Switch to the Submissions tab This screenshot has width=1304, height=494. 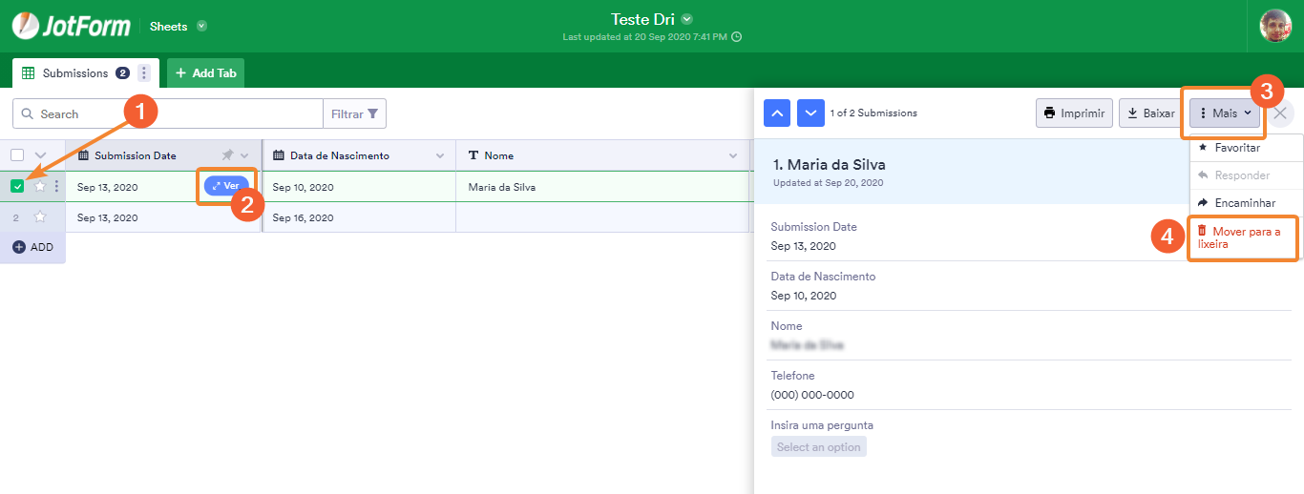tap(74, 73)
